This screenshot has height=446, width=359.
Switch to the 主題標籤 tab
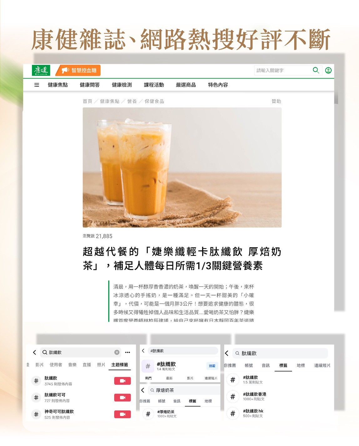point(119,365)
